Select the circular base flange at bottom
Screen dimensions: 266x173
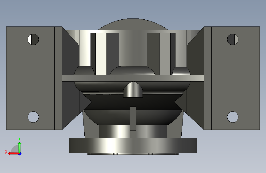(133, 146)
